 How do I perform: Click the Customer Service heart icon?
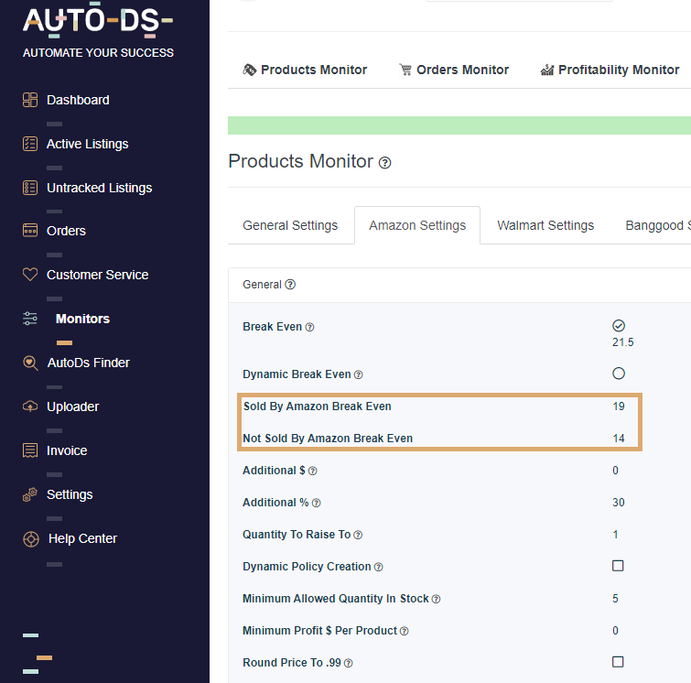(x=30, y=275)
